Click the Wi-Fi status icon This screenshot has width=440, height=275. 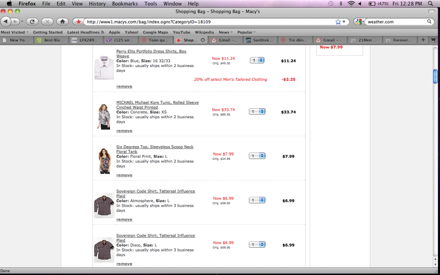click(351, 4)
